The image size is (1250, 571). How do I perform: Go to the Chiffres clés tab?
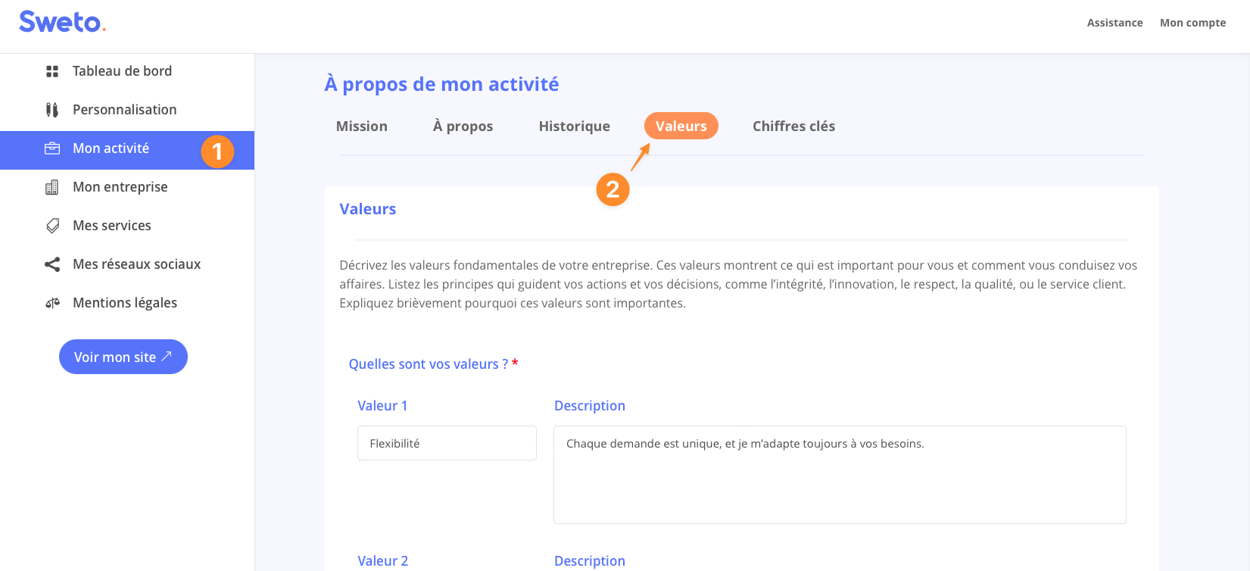(x=793, y=126)
